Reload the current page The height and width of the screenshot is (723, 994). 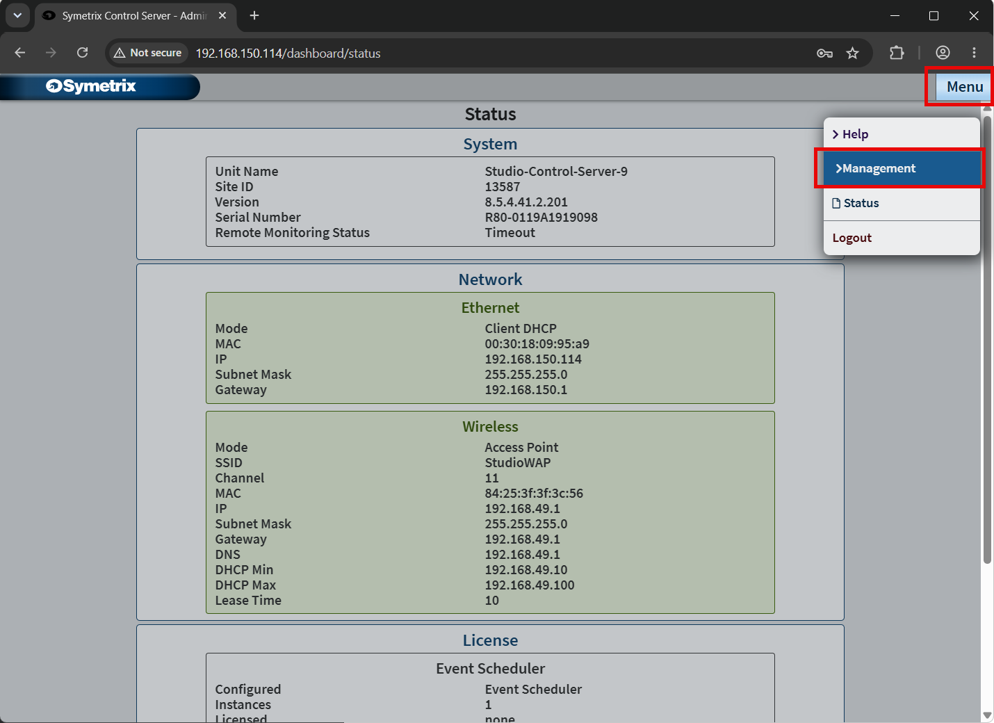coord(82,53)
